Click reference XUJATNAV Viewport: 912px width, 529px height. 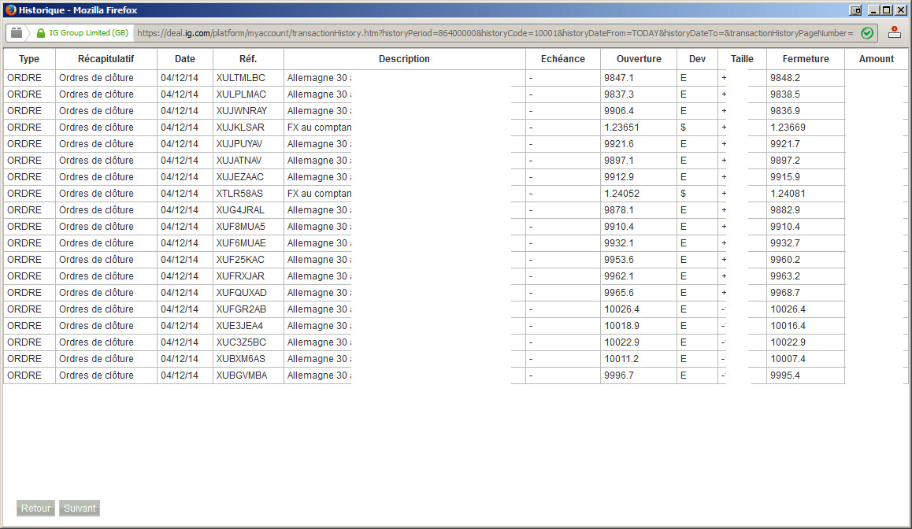click(x=239, y=161)
